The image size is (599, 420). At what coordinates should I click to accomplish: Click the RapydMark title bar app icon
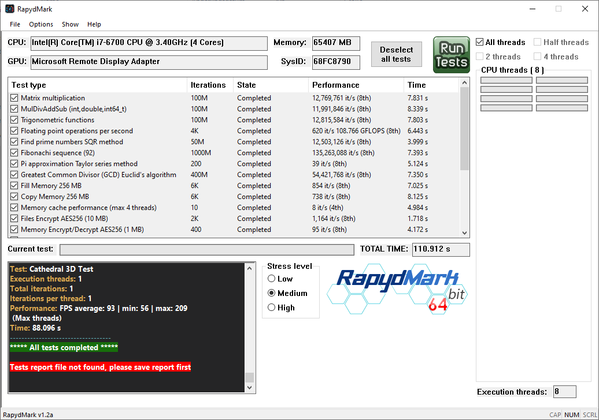(x=10, y=9)
